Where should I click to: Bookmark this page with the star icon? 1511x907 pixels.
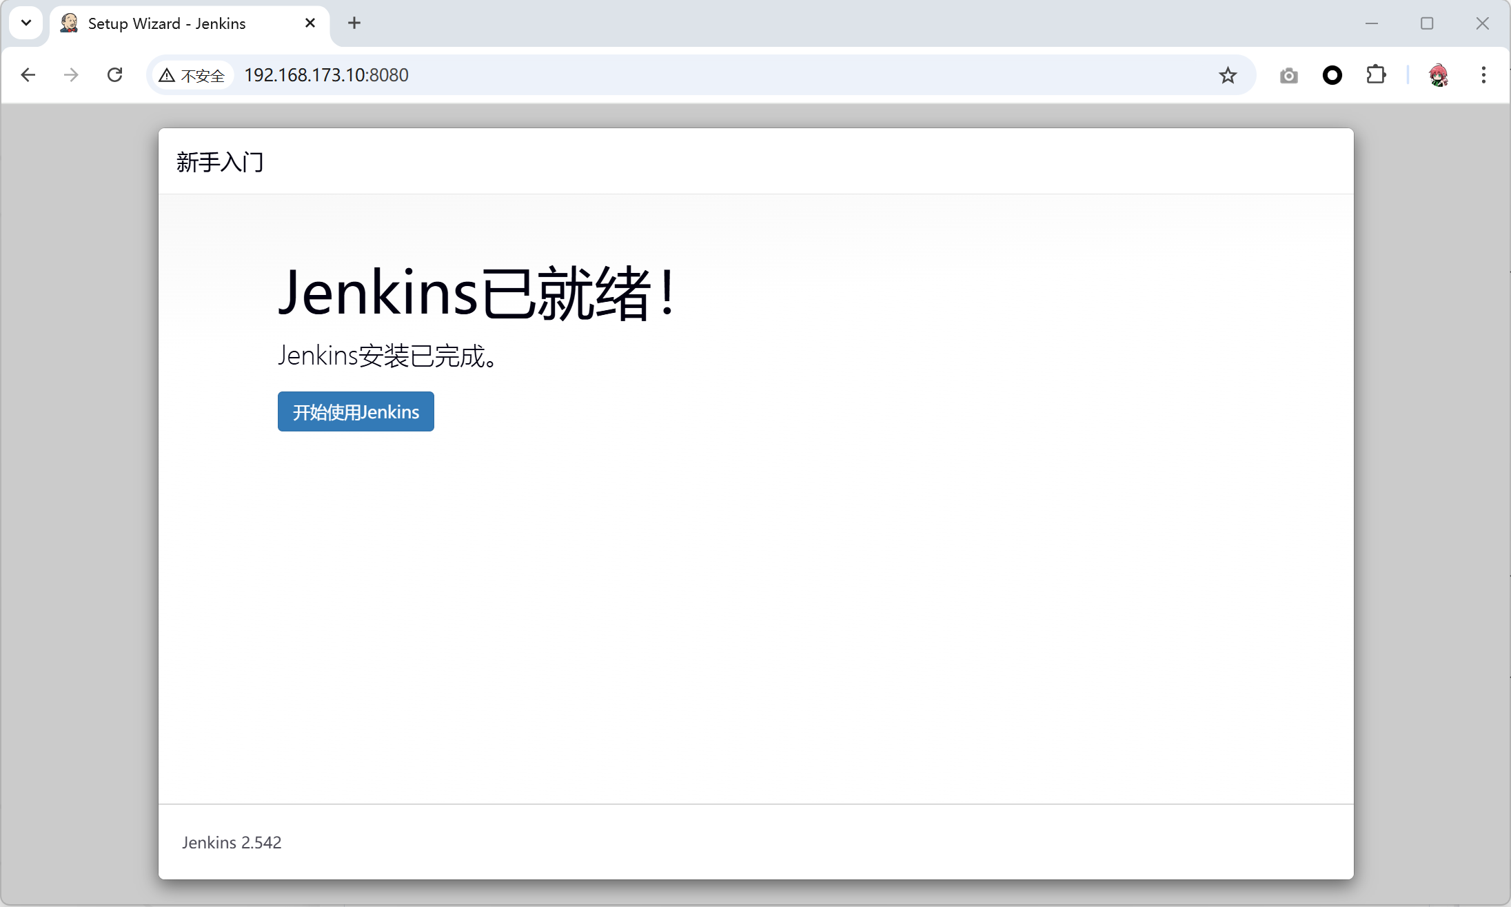1228,75
